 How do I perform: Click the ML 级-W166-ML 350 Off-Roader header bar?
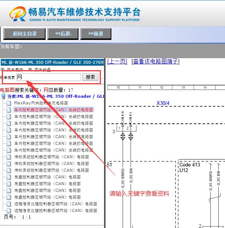(52, 62)
